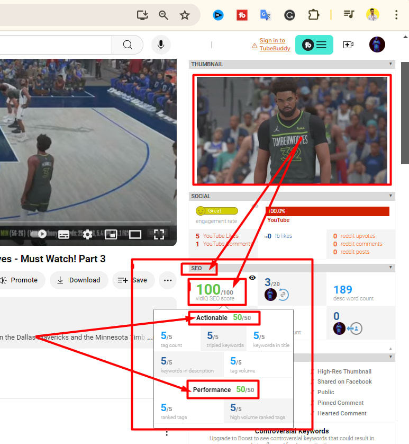Image resolution: width=409 pixels, height=444 pixels.
Task: Click the Download button below the video
Action: point(79,280)
